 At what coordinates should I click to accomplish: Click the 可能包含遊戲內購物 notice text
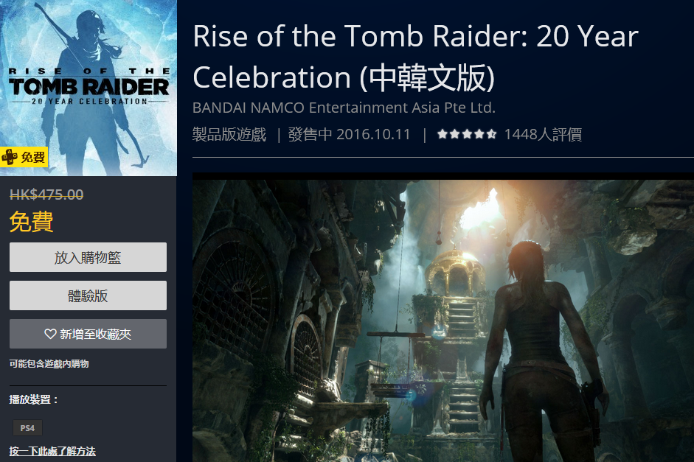pyautogui.click(x=49, y=363)
